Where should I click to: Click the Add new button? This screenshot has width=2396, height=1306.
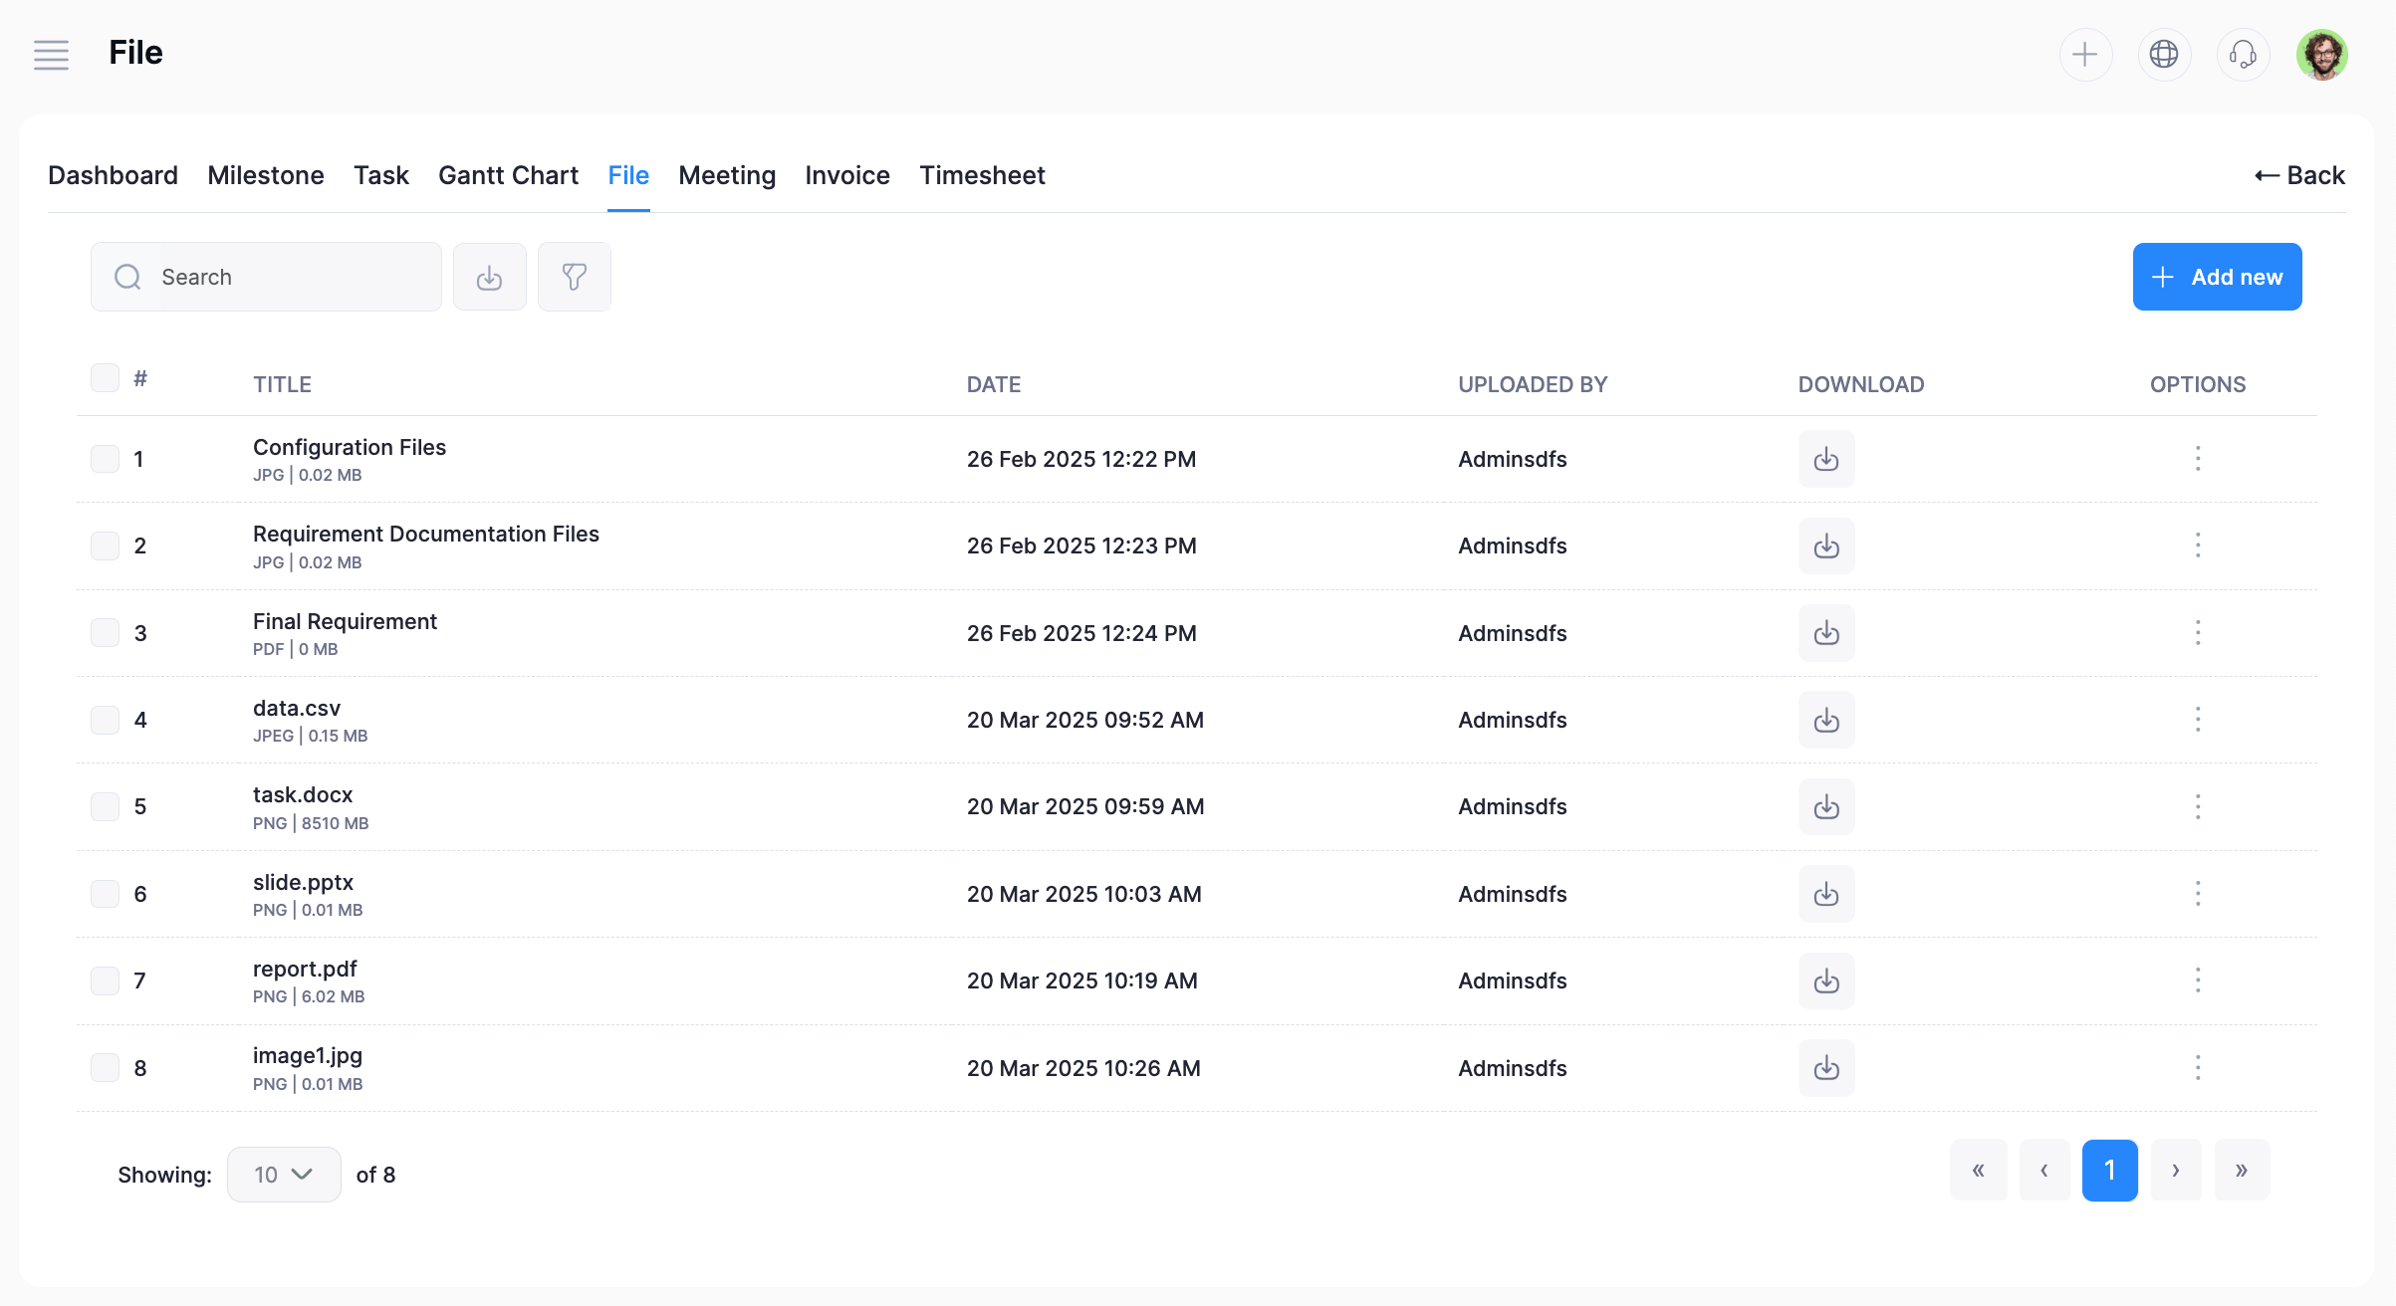click(x=2216, y=277)
